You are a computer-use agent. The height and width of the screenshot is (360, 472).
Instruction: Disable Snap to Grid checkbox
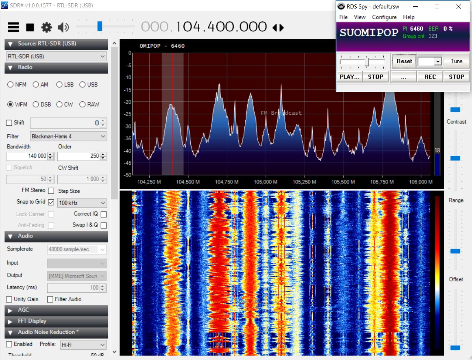pos(51,202)
